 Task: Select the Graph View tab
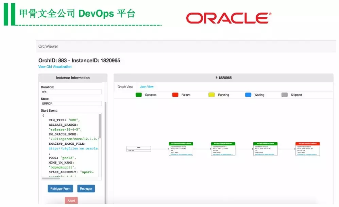(x=125, y=86)
